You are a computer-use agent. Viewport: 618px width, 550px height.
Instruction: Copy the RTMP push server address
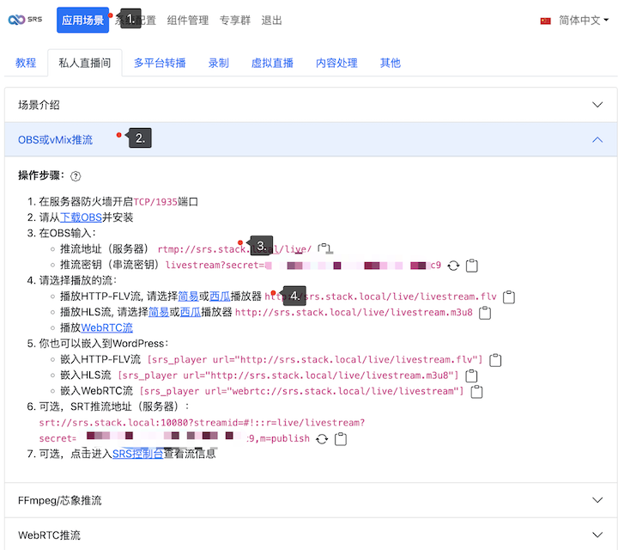click(324, 249)
